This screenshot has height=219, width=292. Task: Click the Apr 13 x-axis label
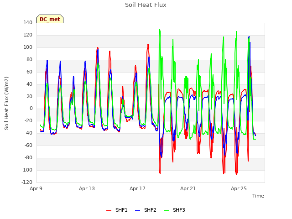pos(87,188)
